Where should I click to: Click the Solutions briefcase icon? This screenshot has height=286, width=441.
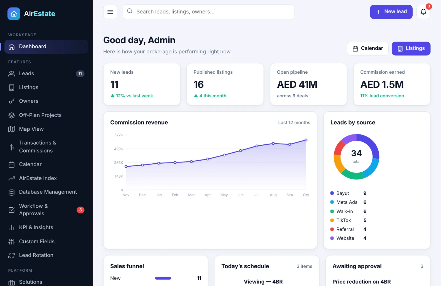point(12,282)
